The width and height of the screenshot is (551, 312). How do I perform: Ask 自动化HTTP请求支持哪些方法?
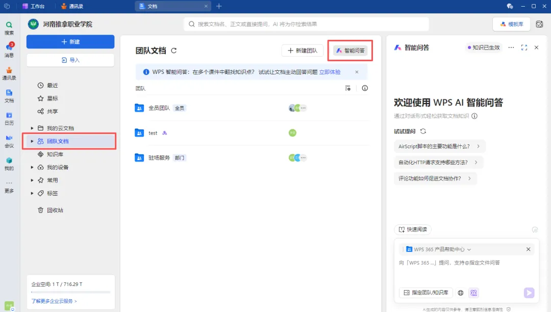click(438, 163)
